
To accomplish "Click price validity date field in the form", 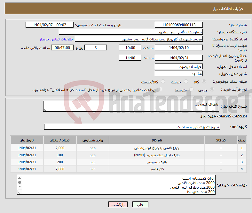I will 178,58.
